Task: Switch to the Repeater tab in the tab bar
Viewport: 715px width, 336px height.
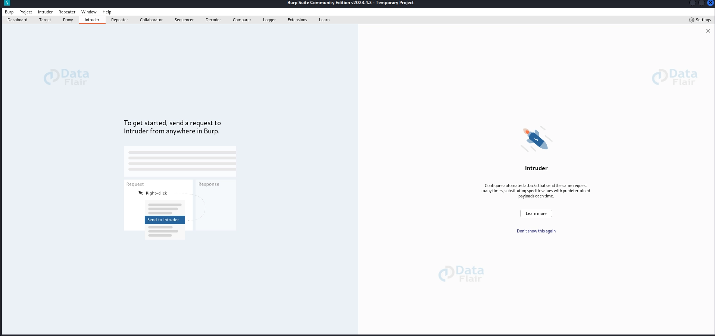Action: pos(119,20)
